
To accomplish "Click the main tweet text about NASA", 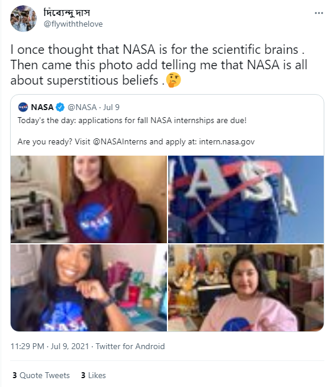I will click(159, 65).
